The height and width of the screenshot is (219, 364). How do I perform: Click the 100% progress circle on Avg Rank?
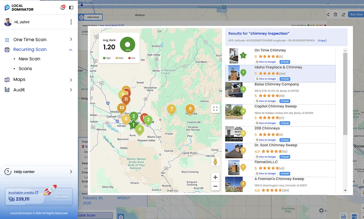(x=128, y=44)
